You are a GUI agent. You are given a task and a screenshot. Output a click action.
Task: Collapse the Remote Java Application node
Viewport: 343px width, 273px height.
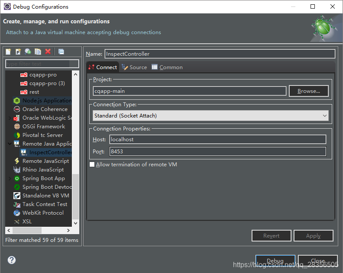pyautogui.click(x=10, y=143)
